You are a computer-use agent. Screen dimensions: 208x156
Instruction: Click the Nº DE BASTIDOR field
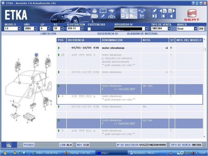click(141, 145)
